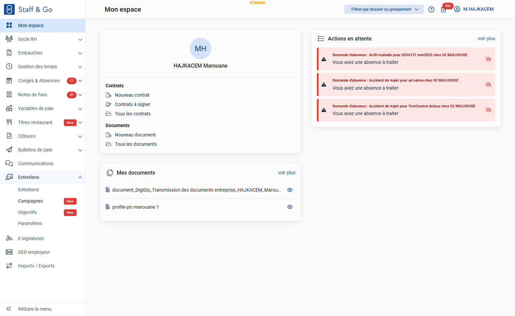Click the GED employeur icon
The height and width of the screenshot is (316, 515).
point(9,252)
